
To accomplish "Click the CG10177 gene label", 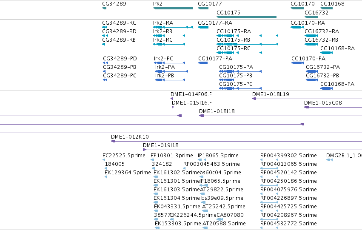I will (210, 4).
